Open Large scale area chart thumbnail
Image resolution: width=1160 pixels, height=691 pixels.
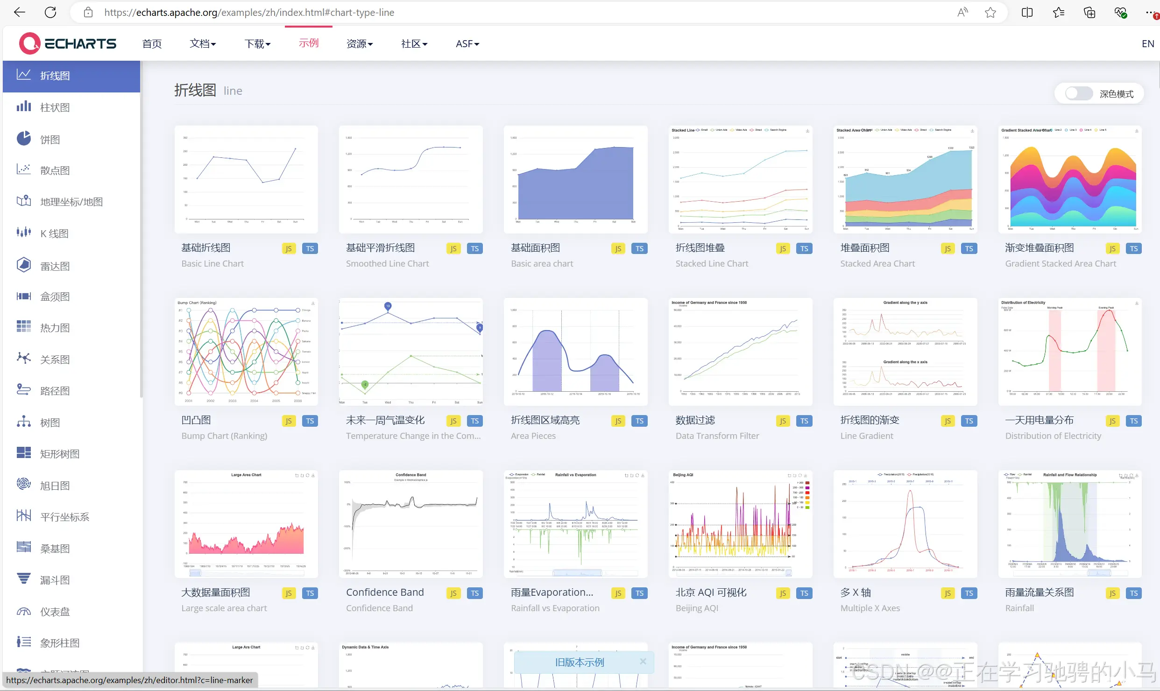(246, 524)
